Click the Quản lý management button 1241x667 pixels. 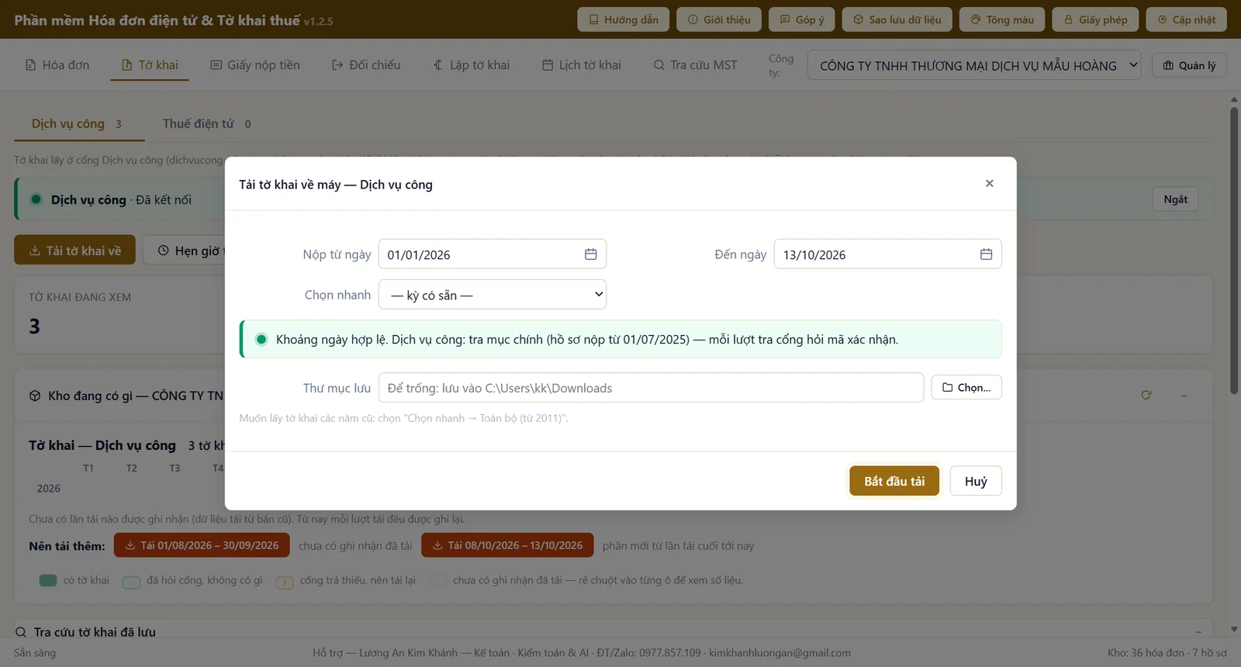point(1189,66)
